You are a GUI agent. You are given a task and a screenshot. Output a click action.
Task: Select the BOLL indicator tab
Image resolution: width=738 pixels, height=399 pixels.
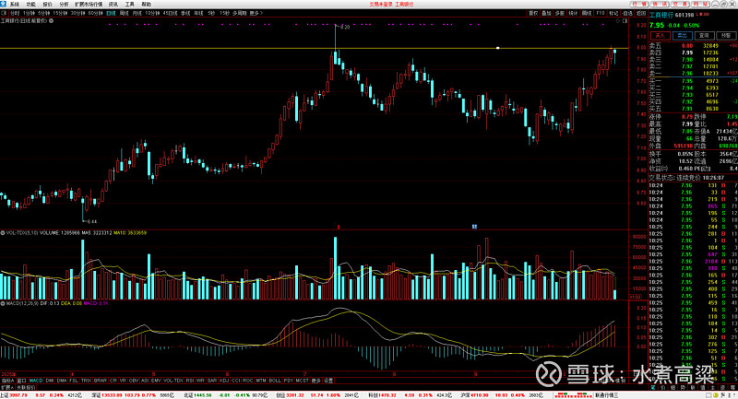point(274,381)
